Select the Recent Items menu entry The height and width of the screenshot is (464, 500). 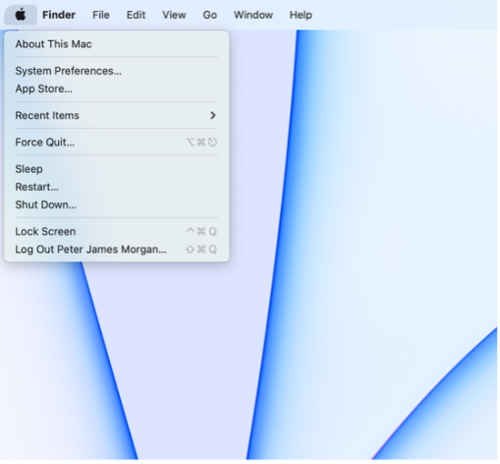coord(116,116)
